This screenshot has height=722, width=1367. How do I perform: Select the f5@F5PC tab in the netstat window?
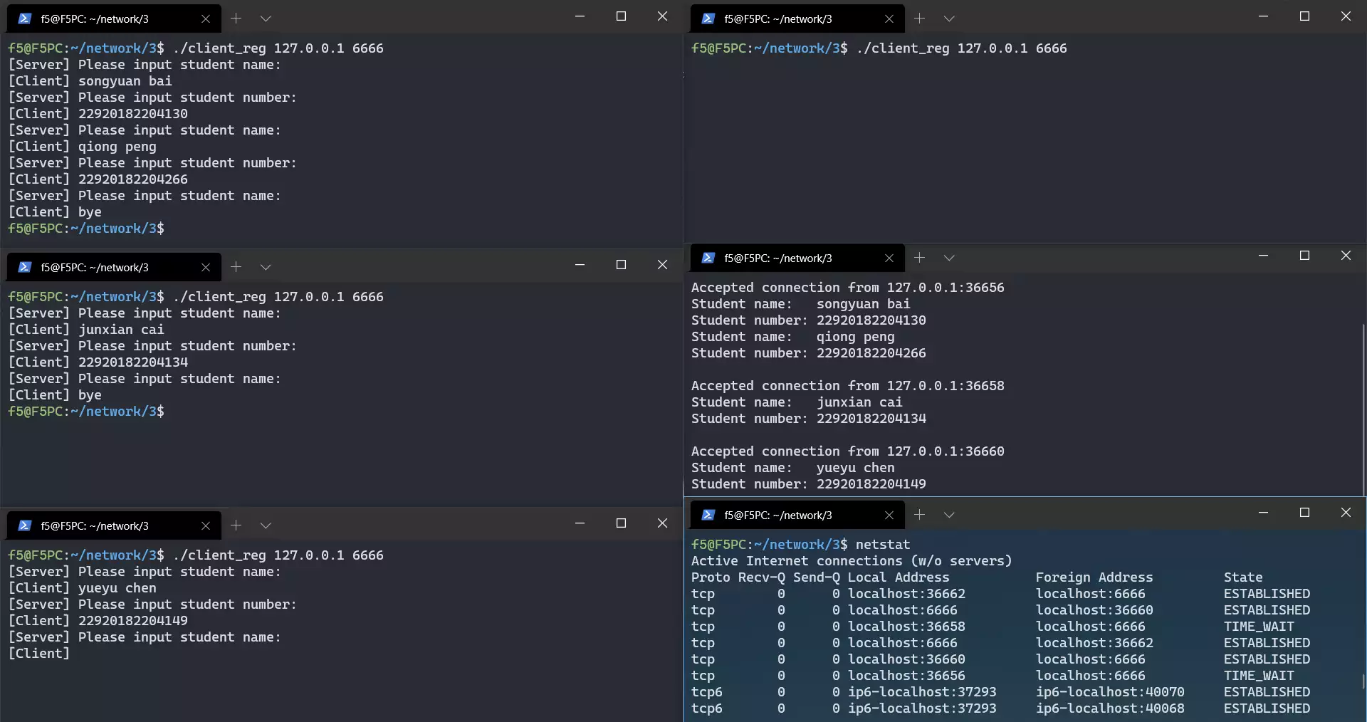(777, 515)
